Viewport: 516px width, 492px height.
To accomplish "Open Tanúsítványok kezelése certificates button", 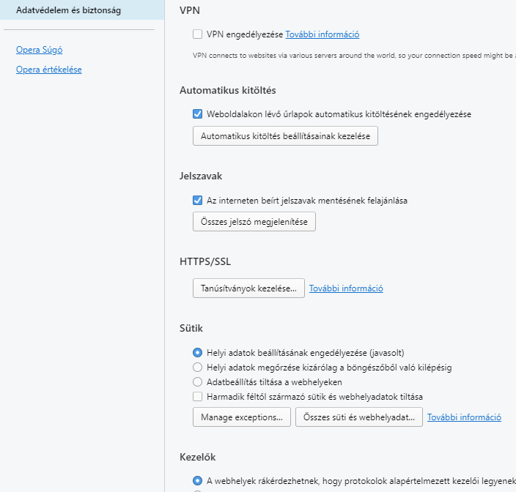I will coord(248,288).
